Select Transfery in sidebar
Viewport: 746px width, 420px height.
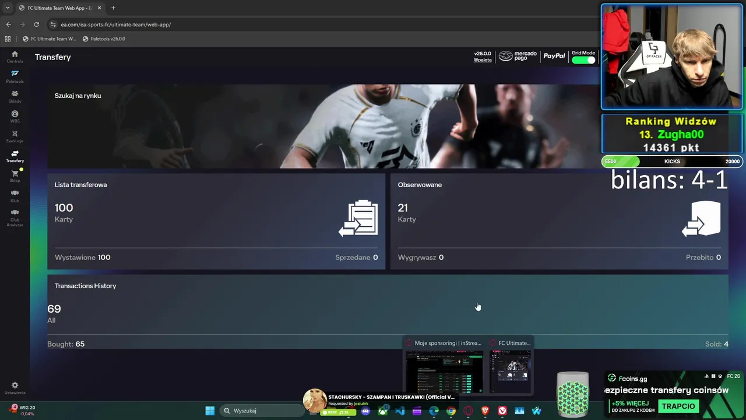[x=15, y=156]
